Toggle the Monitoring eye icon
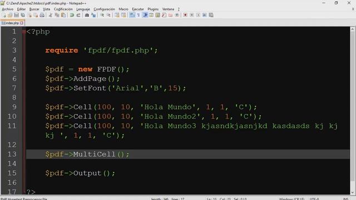Image resolution: width=356 pixels, height=200 pixels. [177, 15]
